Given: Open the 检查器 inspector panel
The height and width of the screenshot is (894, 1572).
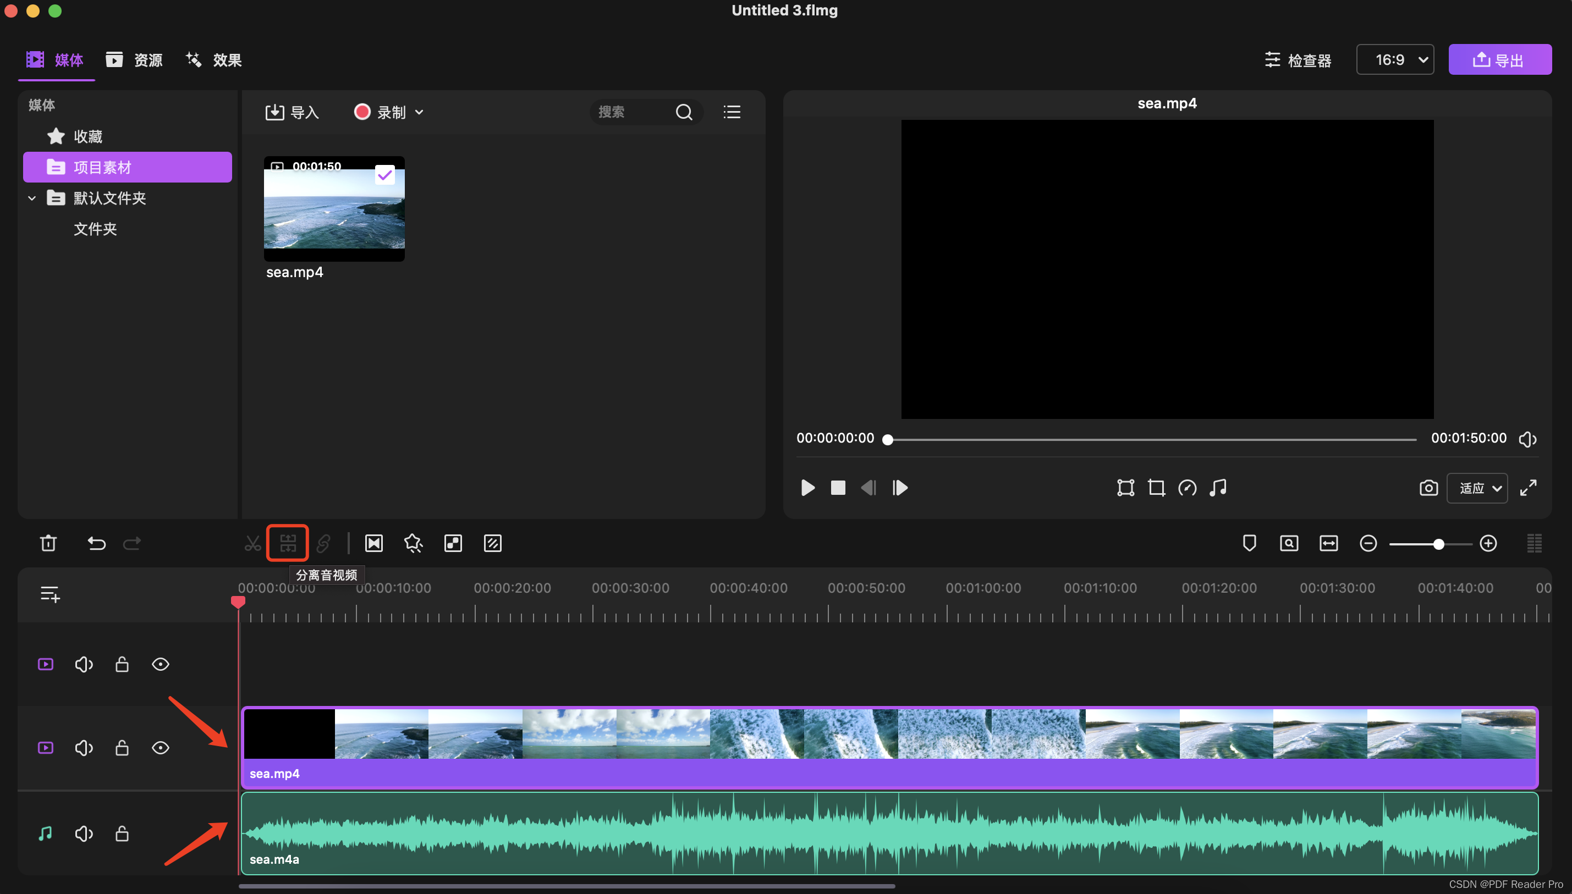Looking at the screenshot, I should coord(1298,59).
